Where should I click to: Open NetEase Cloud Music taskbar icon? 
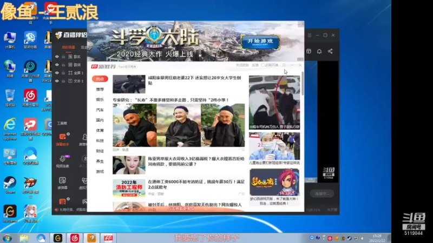point(75,238)
